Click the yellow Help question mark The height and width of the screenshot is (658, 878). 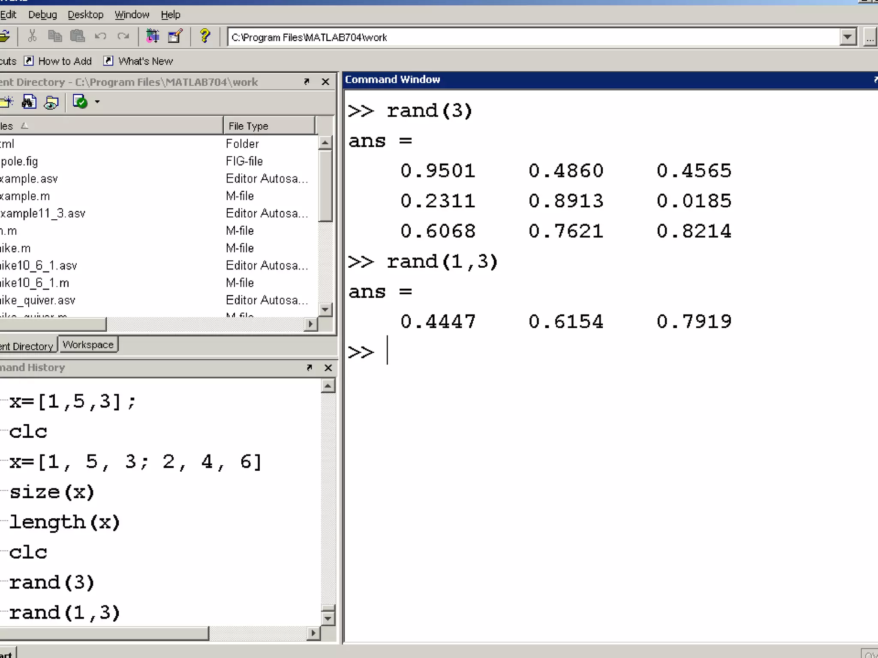coord(205,36)
